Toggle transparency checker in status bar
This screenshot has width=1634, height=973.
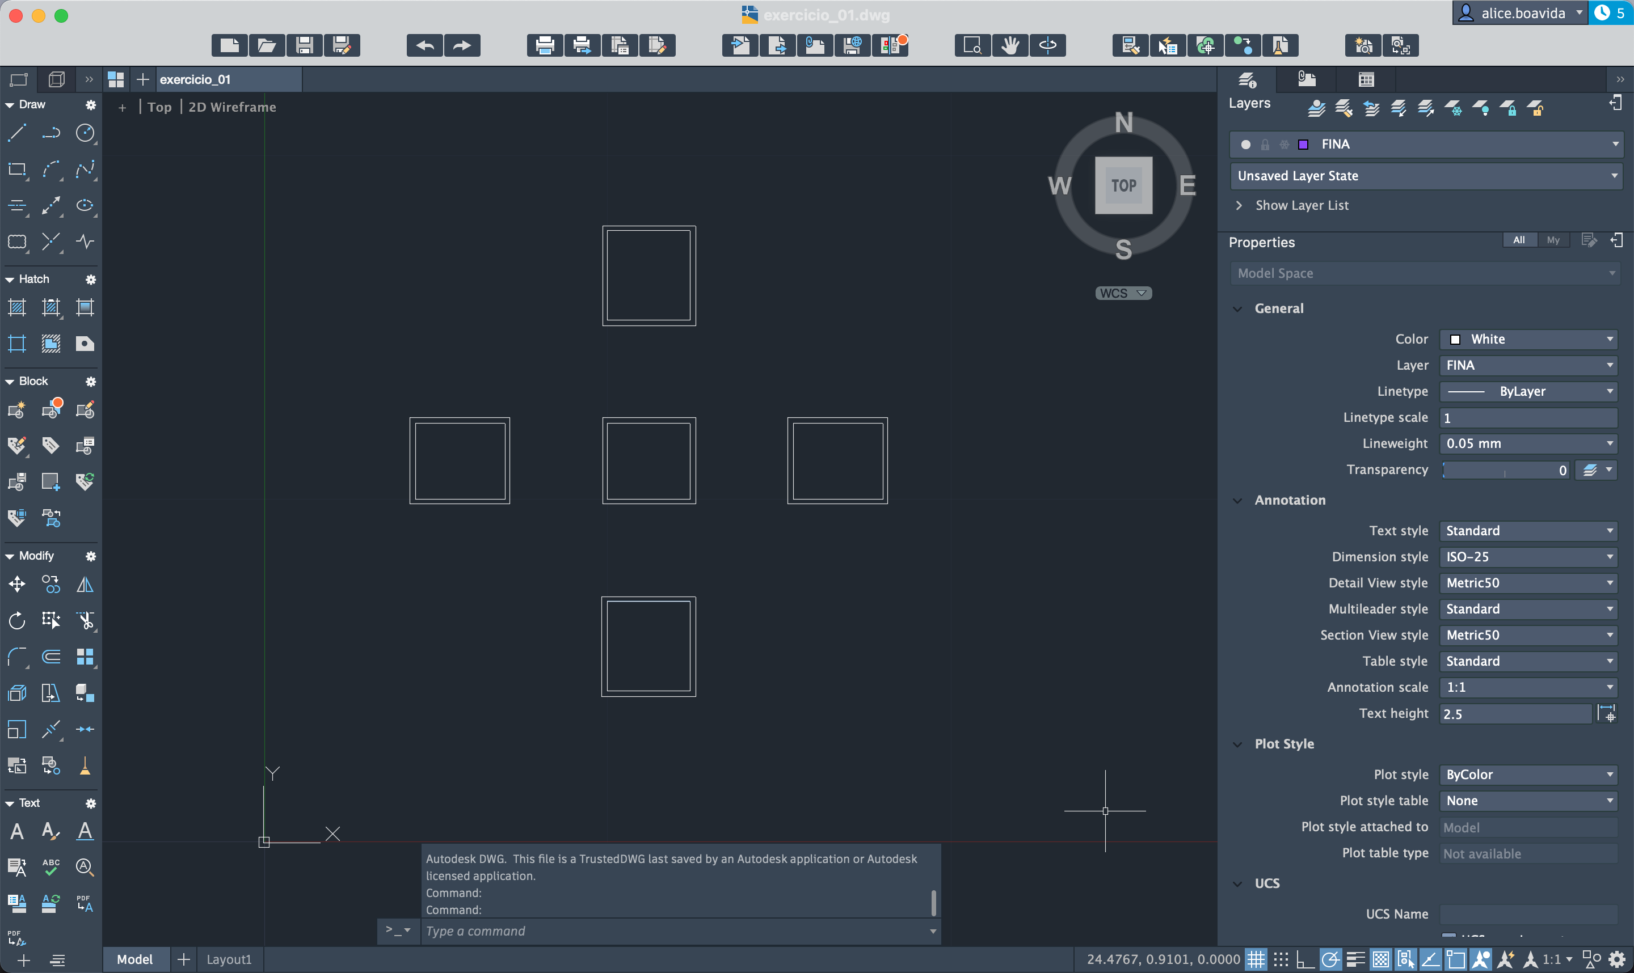tap(1381, 959)
